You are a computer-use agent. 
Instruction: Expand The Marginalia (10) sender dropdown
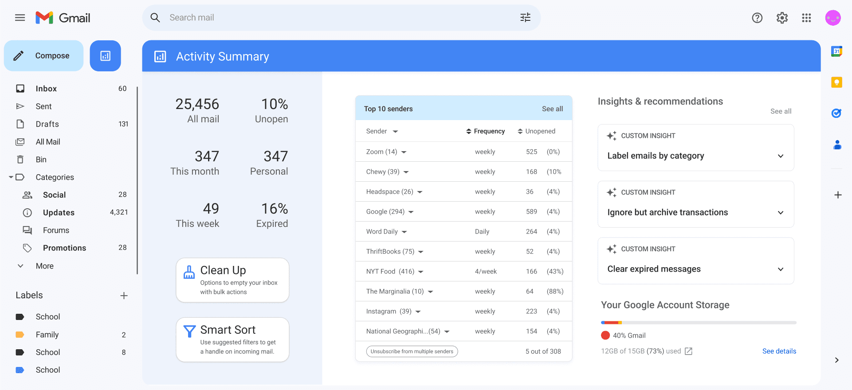(x=431, y=292)
